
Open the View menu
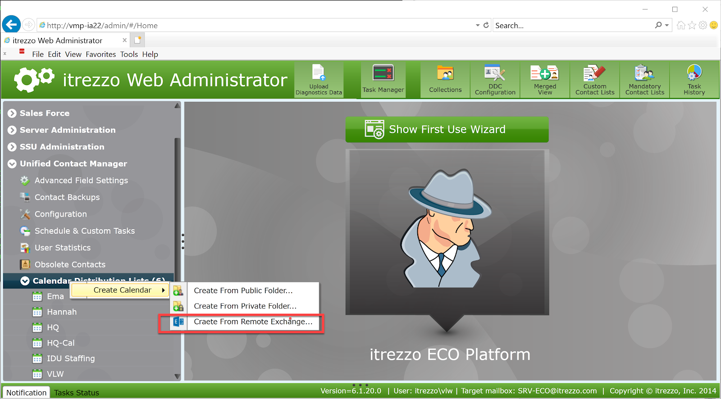click(73, 54)
